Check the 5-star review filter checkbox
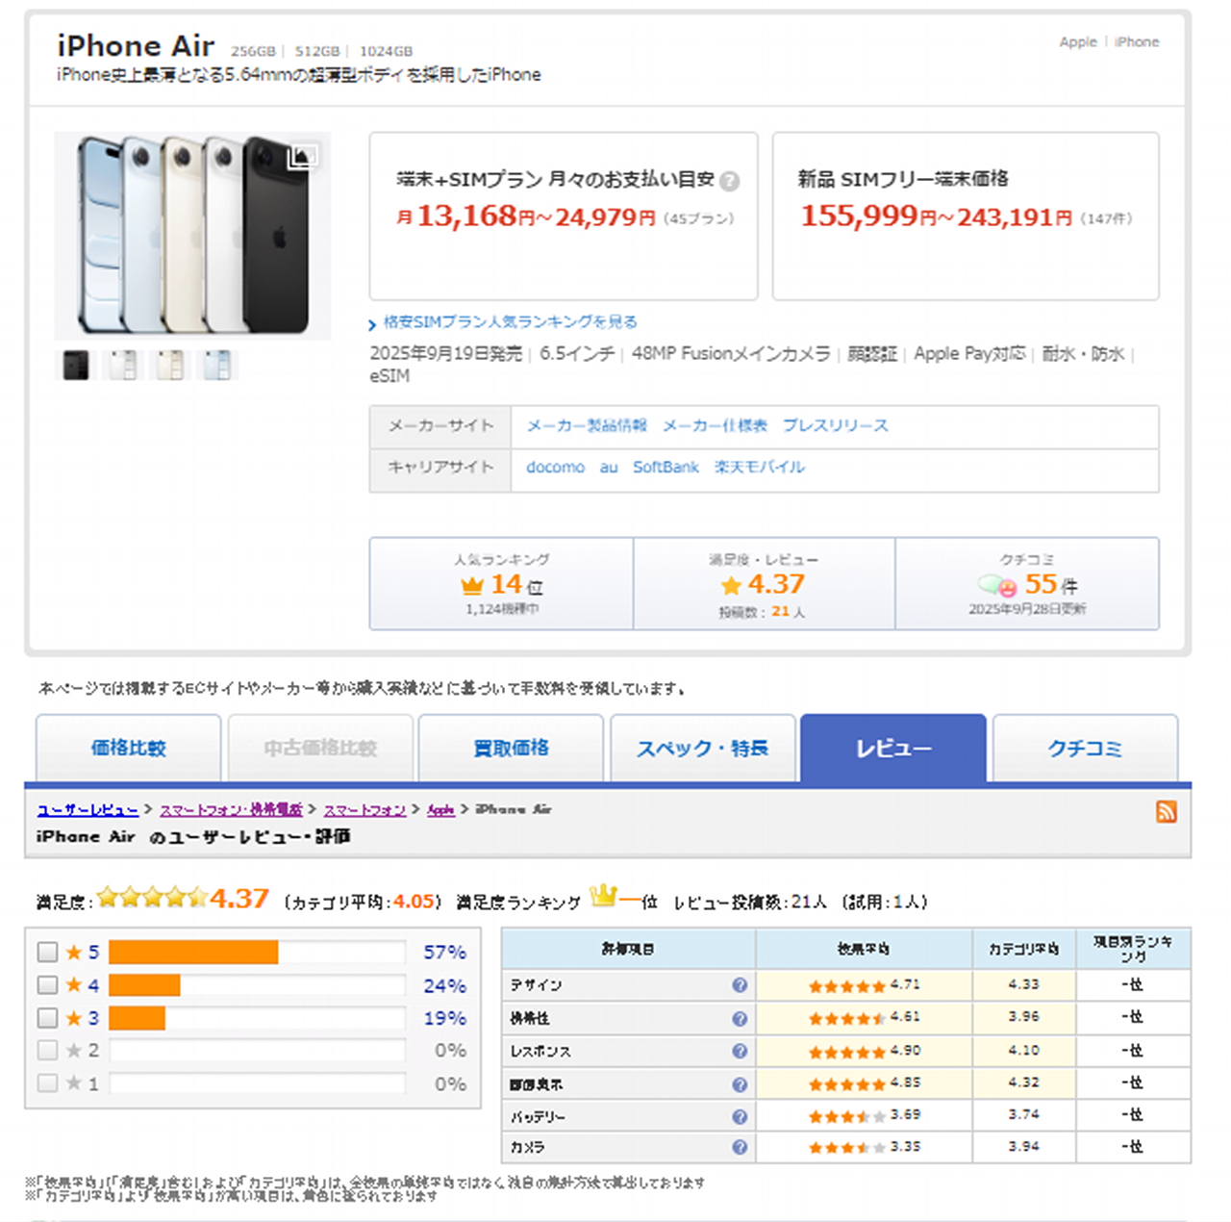Screen dimensions: 1231x1222 tap(47, 952)
